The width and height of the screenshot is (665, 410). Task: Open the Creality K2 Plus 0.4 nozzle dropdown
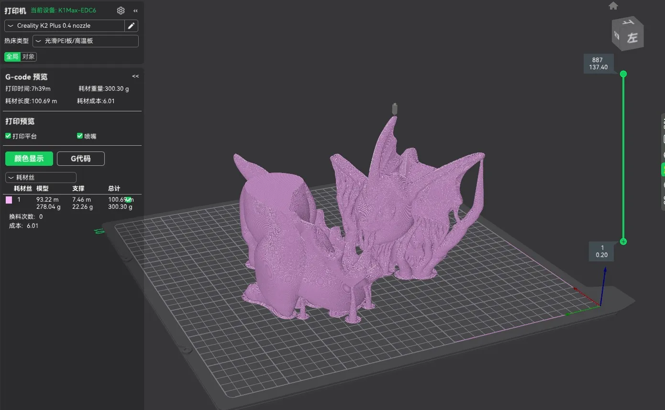coord(65,26)
